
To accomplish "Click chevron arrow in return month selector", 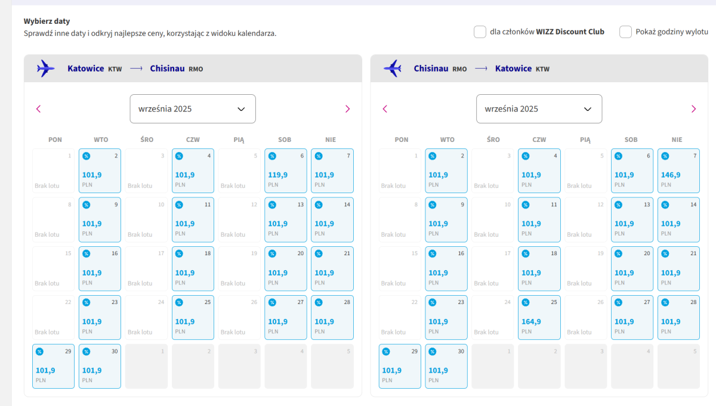I will [x=588, y=109].
